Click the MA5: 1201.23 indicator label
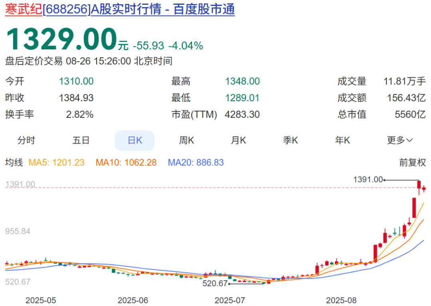The width and height of the screenshot is (431, 306). (x=56, y=163)
